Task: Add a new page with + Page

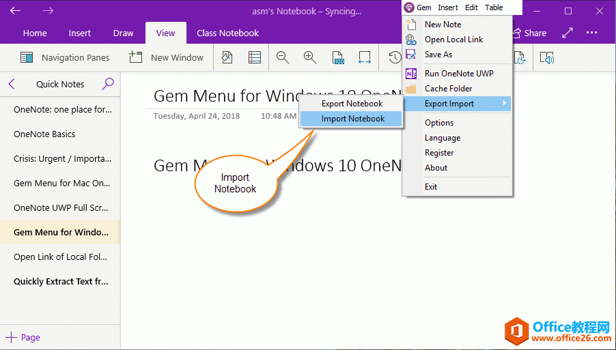Action: tap(23, 337)
